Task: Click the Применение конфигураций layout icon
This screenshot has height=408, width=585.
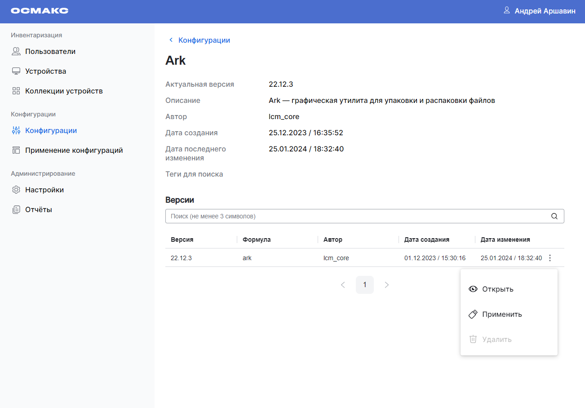Action: (x=16, y=150)
